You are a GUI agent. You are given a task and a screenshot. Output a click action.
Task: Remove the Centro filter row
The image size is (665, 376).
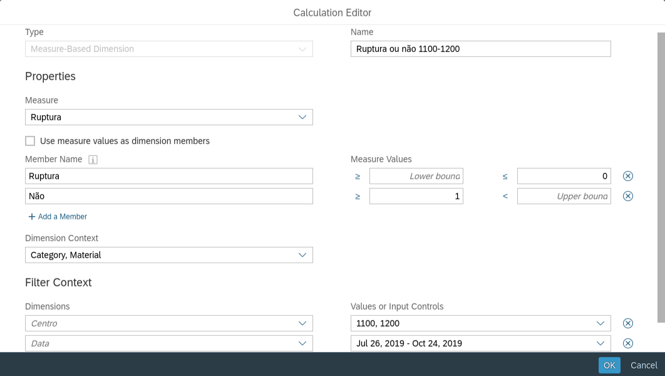click(x=627, y=323)
